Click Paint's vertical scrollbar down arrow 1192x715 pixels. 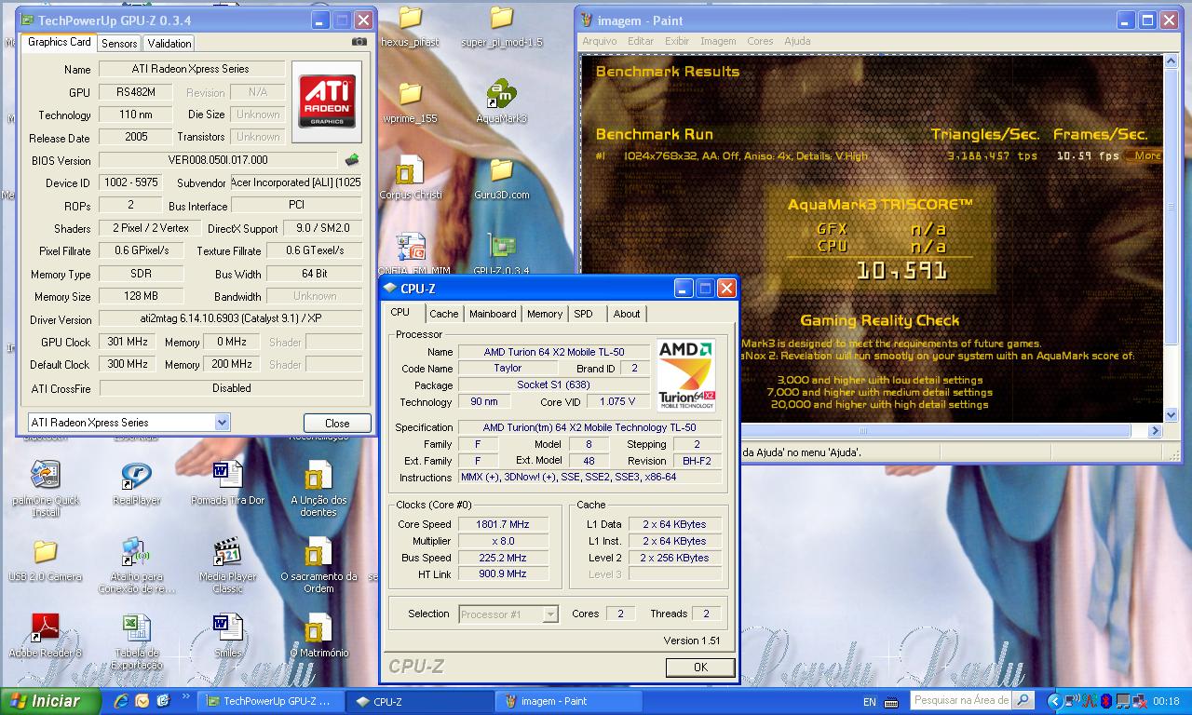click(1172, 415)
